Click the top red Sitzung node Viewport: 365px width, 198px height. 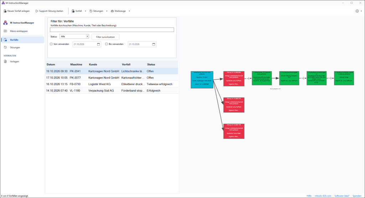(x=234, y=79)
